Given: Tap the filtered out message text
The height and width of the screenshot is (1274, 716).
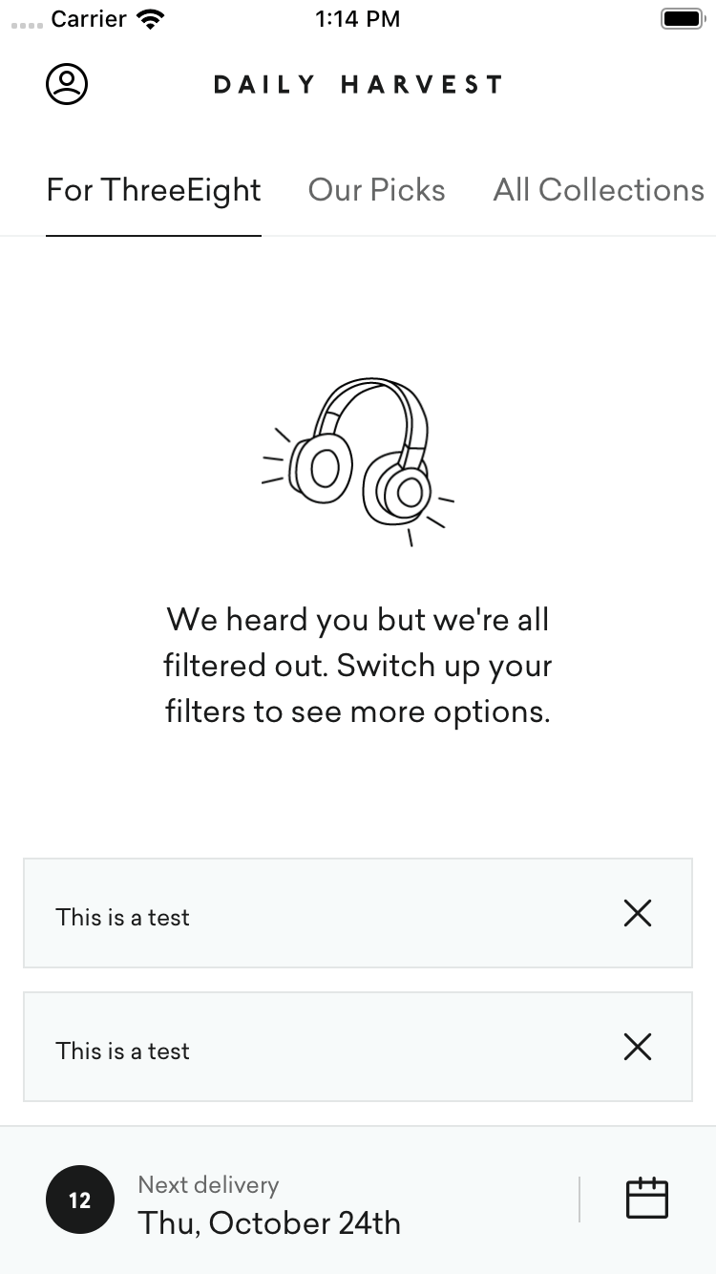Looking at the screenshot, I should click(x=358, y=666).
